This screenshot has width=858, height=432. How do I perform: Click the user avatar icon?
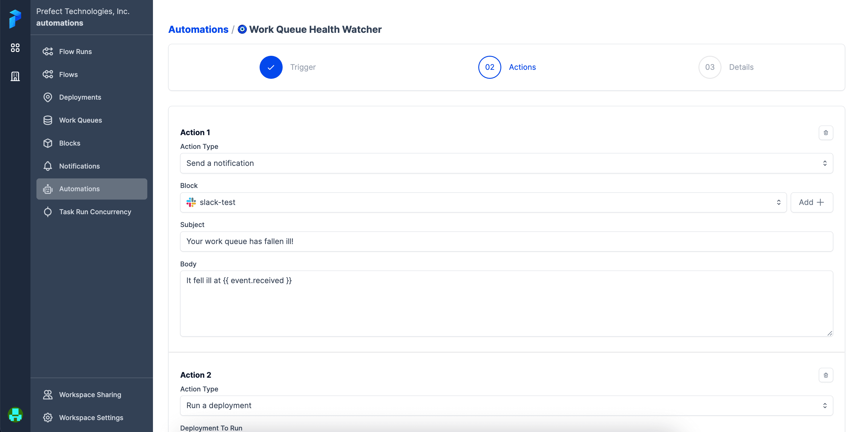15,415
